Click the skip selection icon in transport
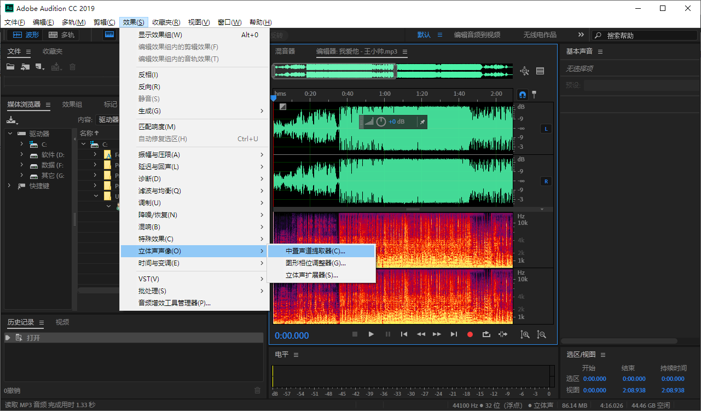Image resolution: width=701 pixels, height=411 pixels. (502, 334)
